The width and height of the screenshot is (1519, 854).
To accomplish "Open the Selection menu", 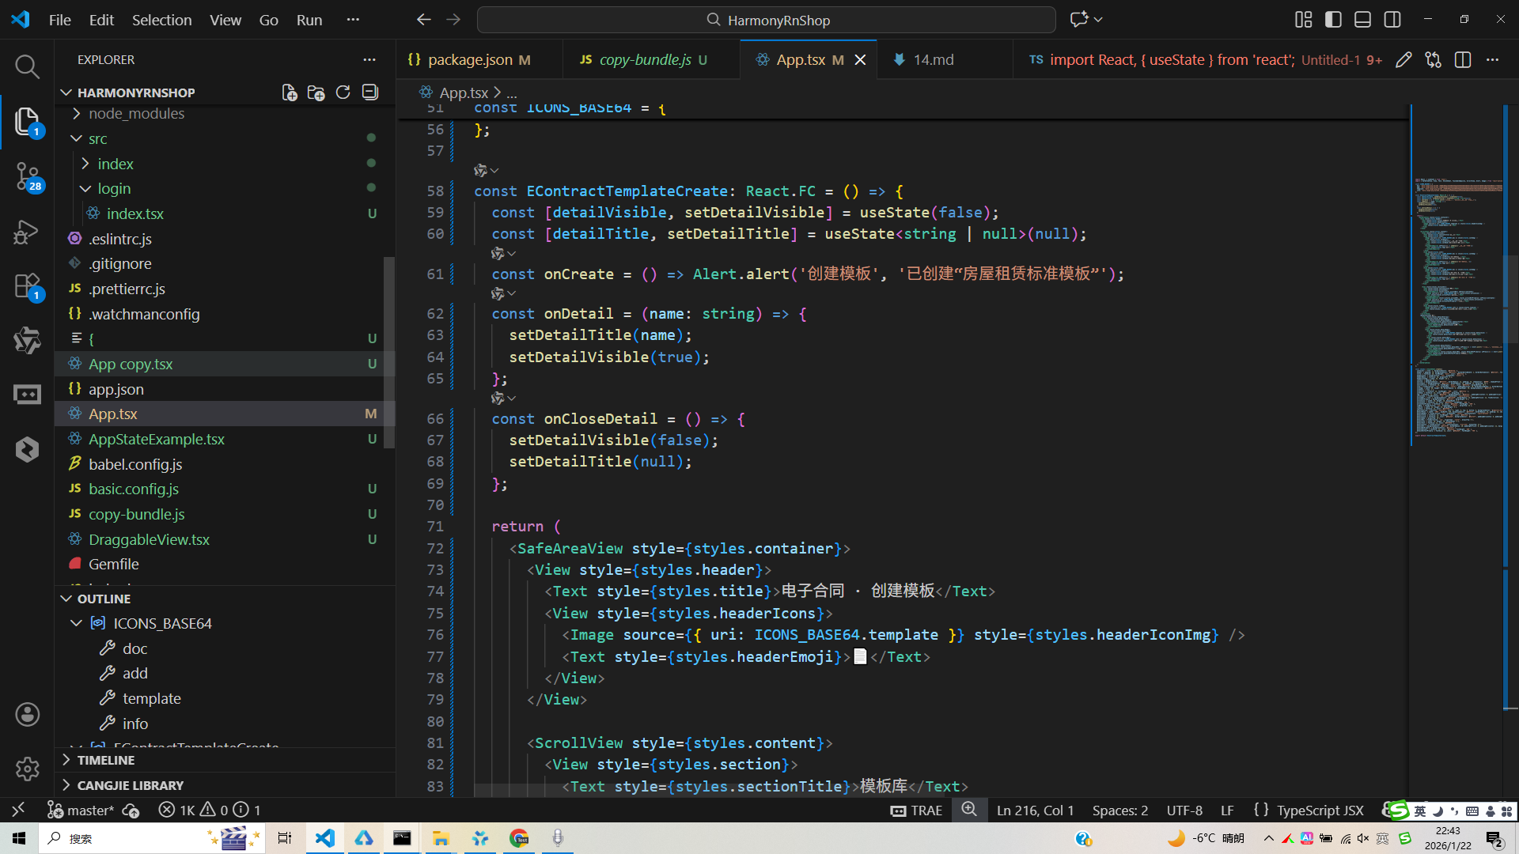I will point(161,20).
